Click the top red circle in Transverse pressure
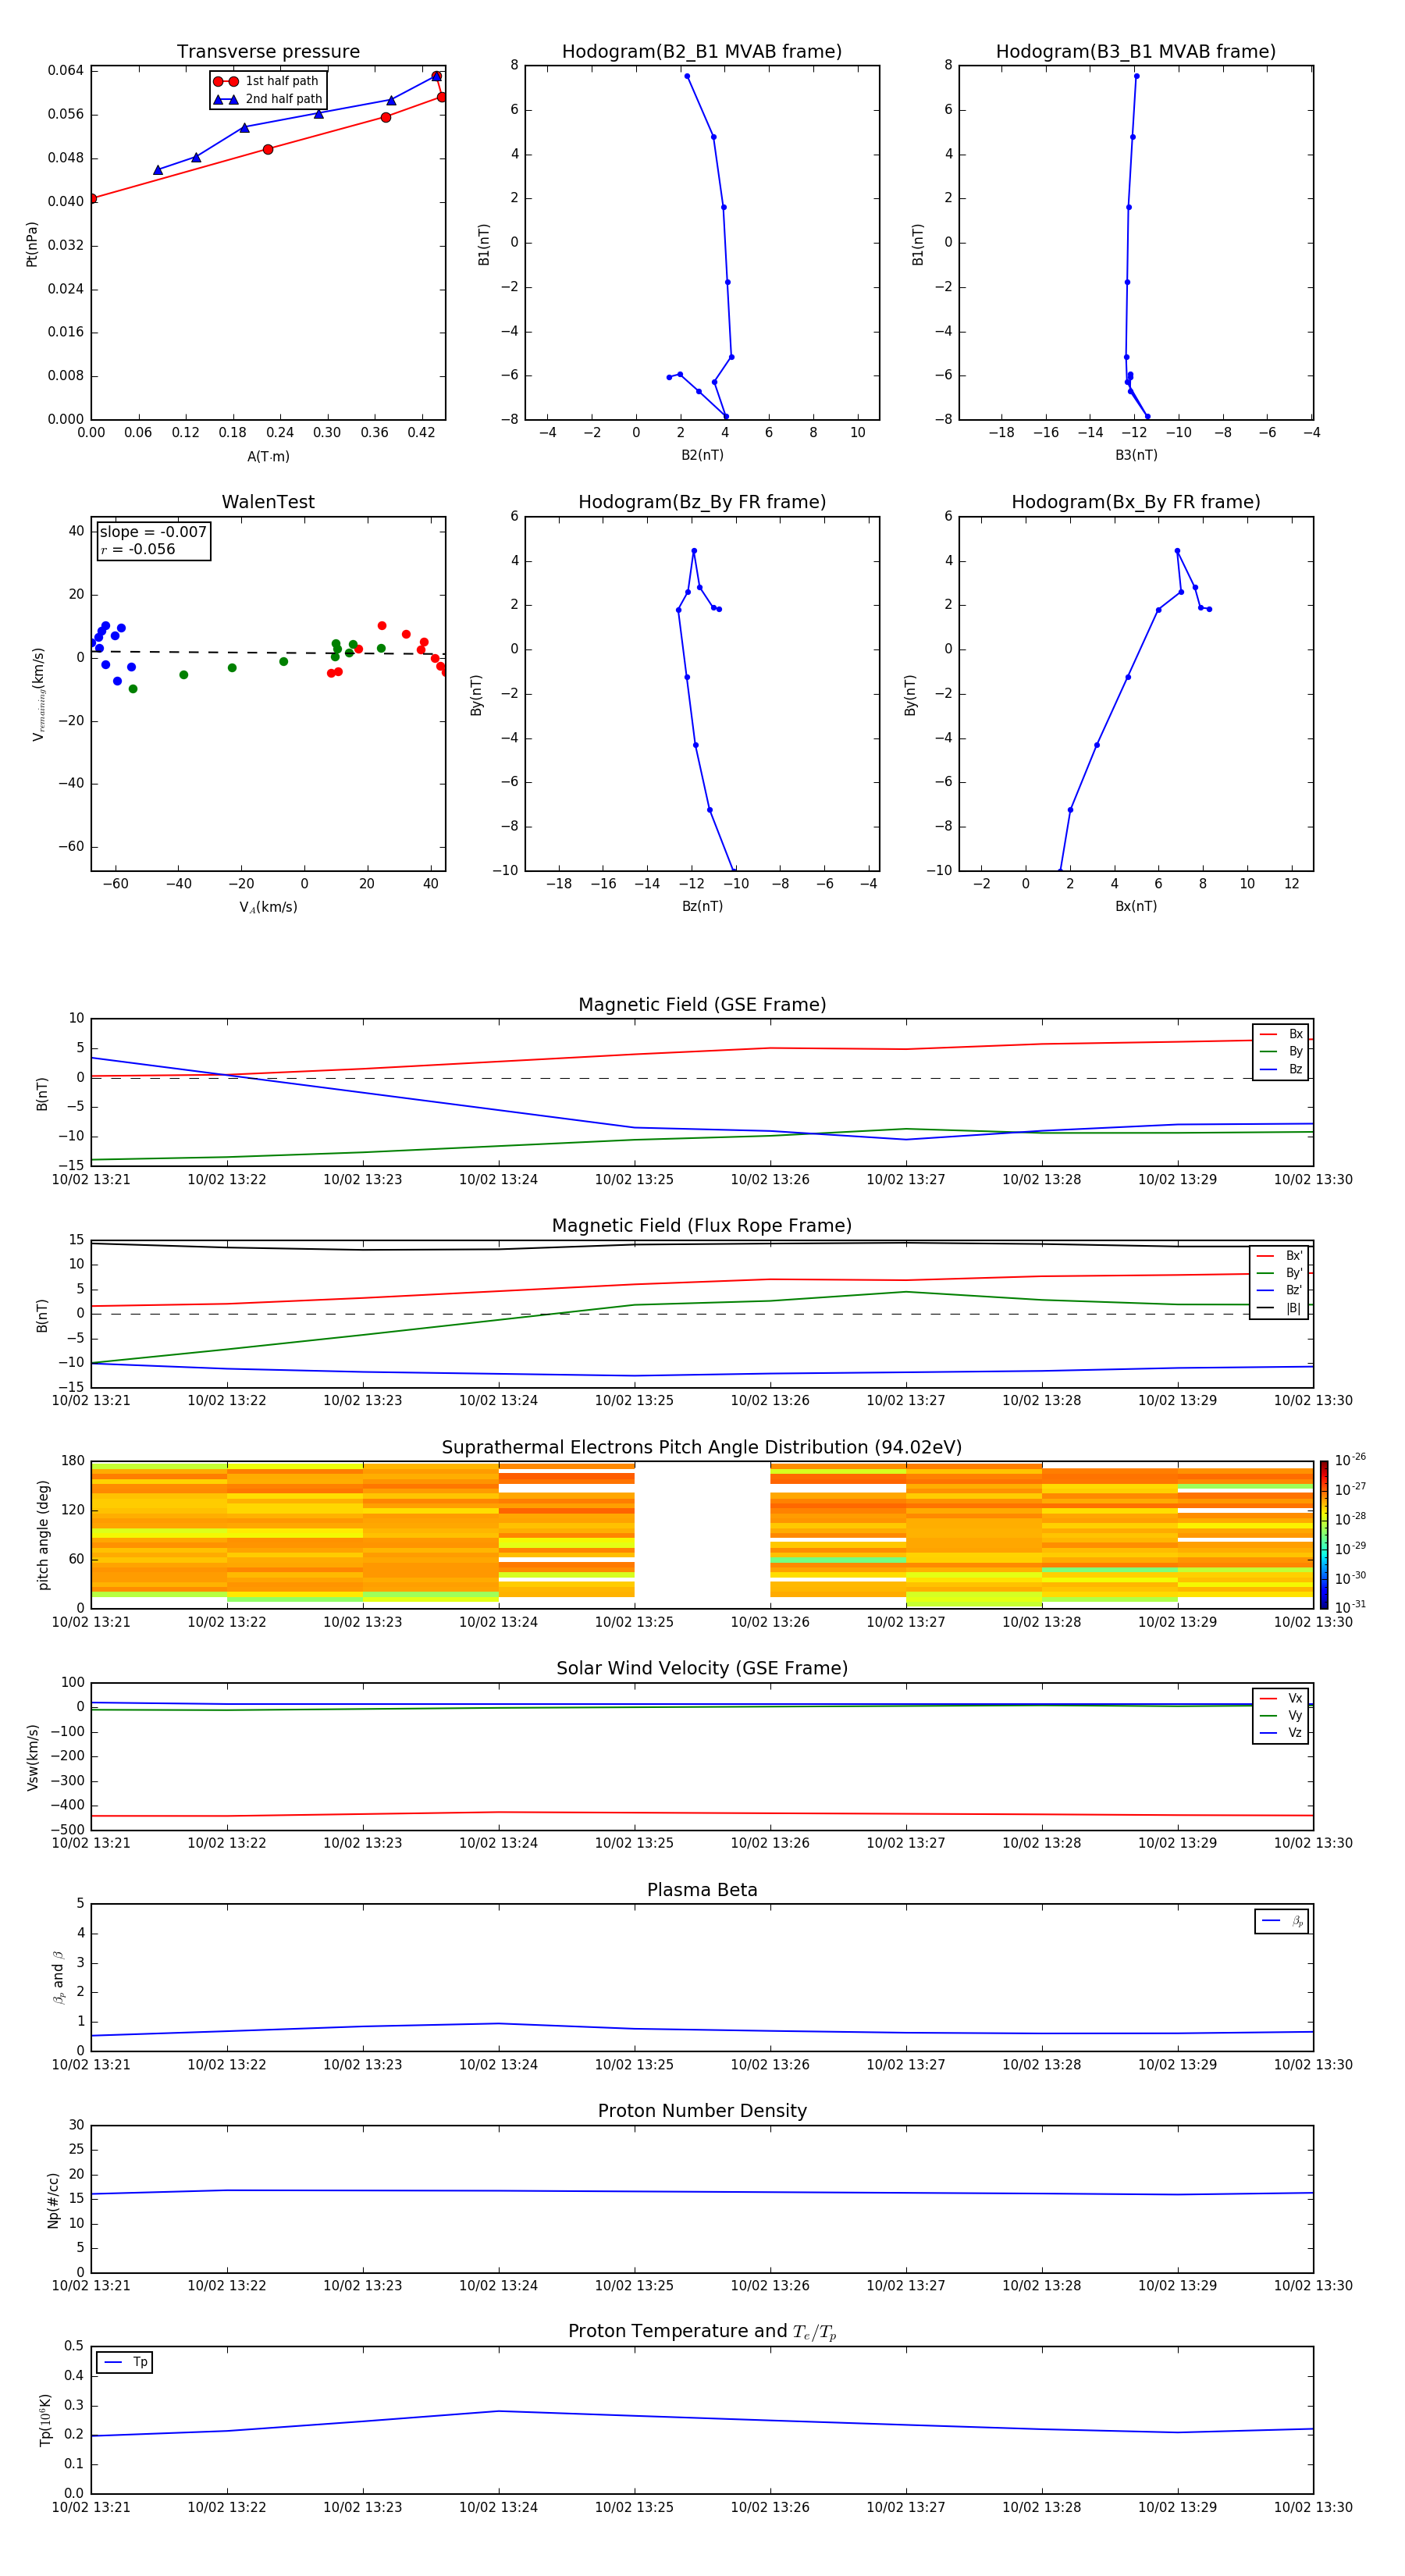 click(436, 76)
